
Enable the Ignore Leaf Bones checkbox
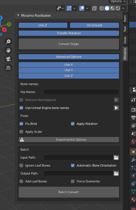21,165
